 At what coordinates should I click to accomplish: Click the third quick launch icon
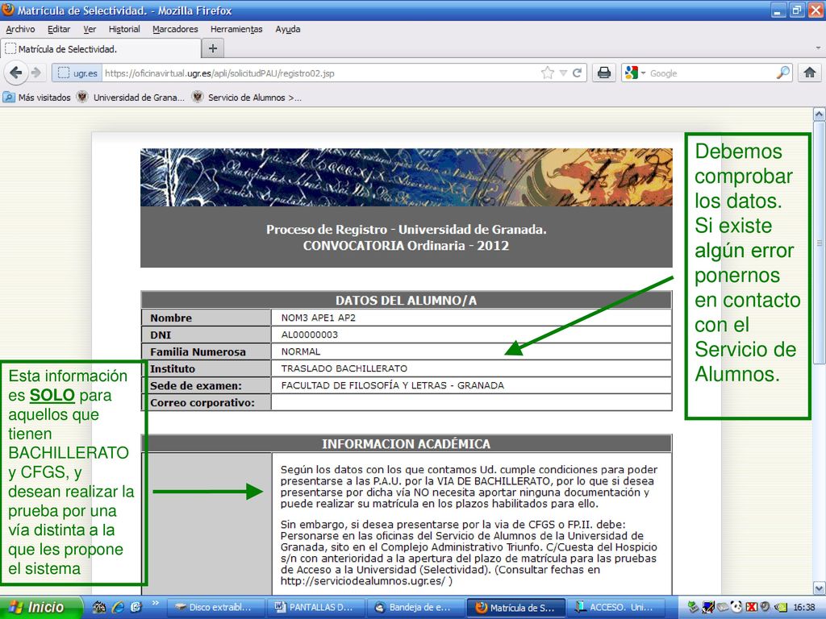coord(136,607)
